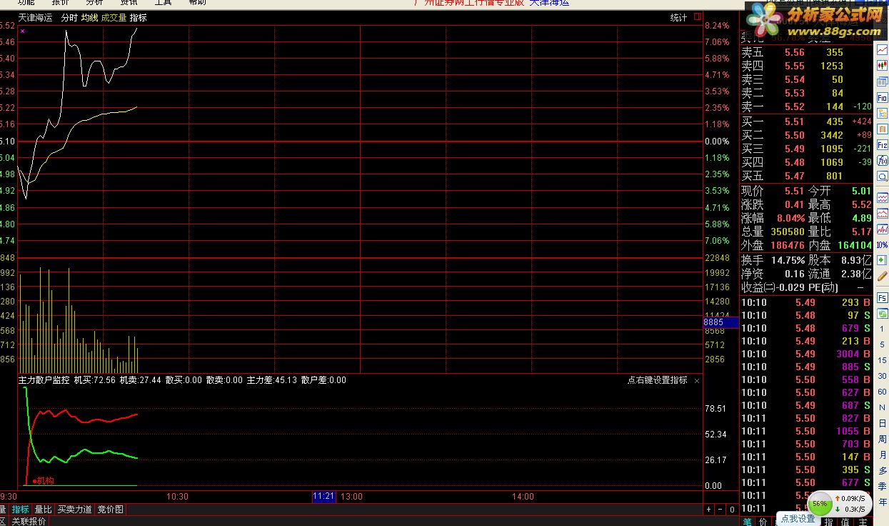Switch to 1-minute period
The height and width of the screenshot is (526, 889).
883,329
